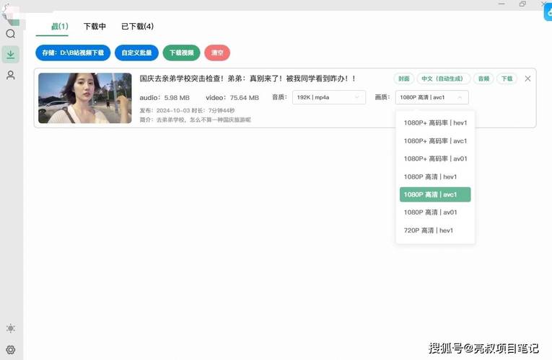Select 1080P+ 高码率 | avc1 option
This screenshot has width=552, height=360.
point(435,141)
